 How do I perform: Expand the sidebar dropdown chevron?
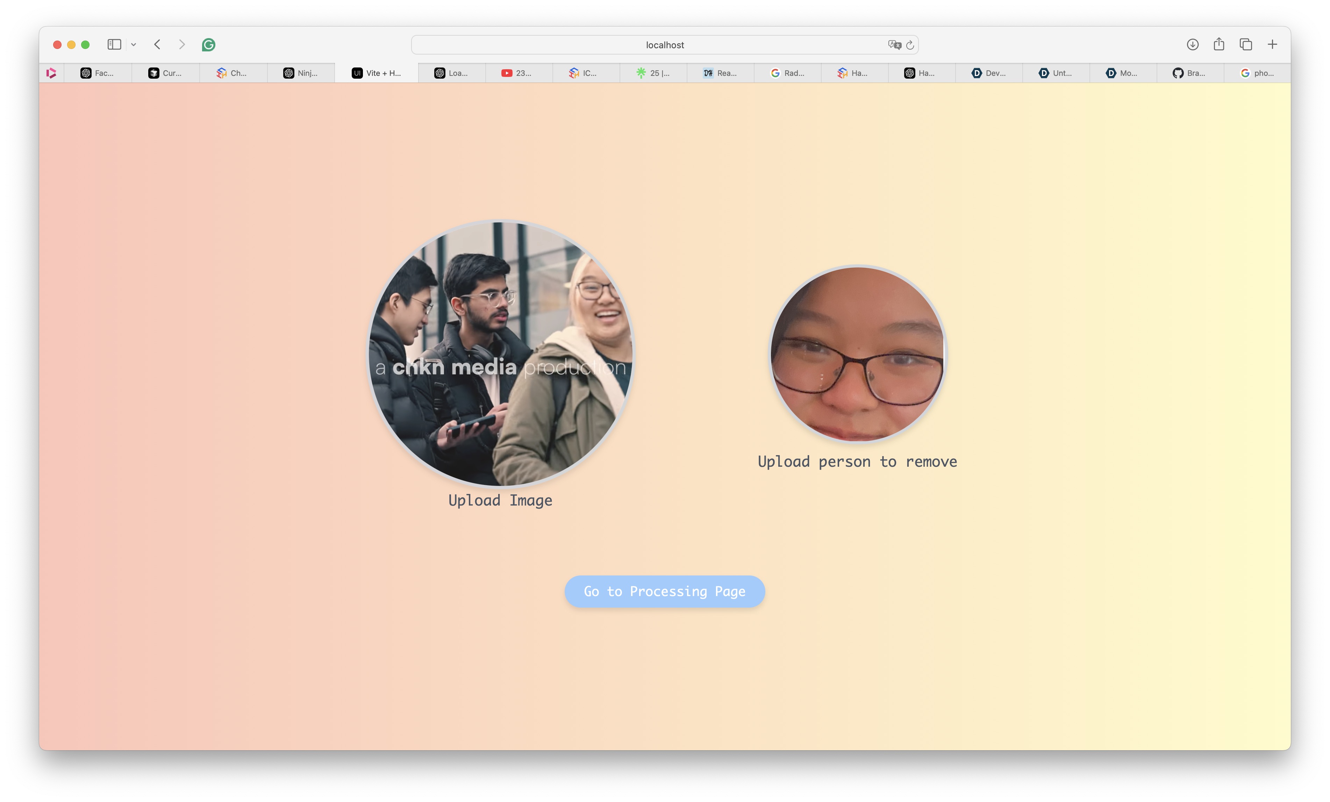point(133,45)
